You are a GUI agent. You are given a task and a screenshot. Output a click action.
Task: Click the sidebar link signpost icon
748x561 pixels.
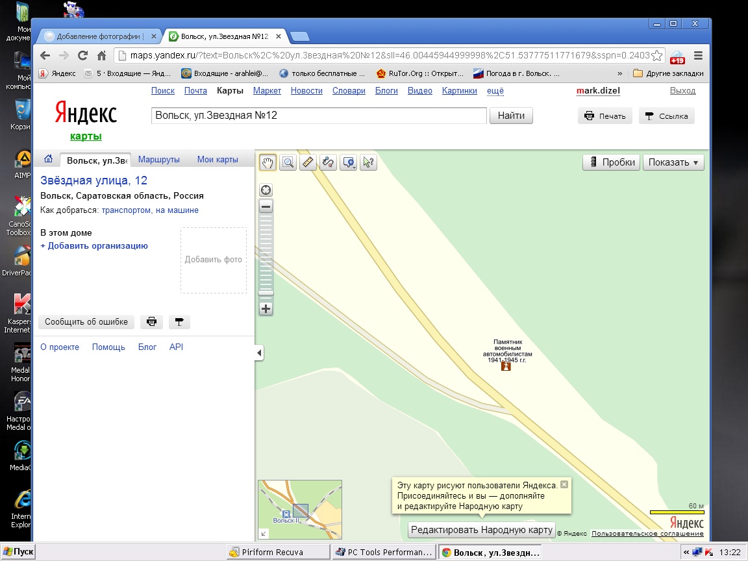tap(179, 322)
